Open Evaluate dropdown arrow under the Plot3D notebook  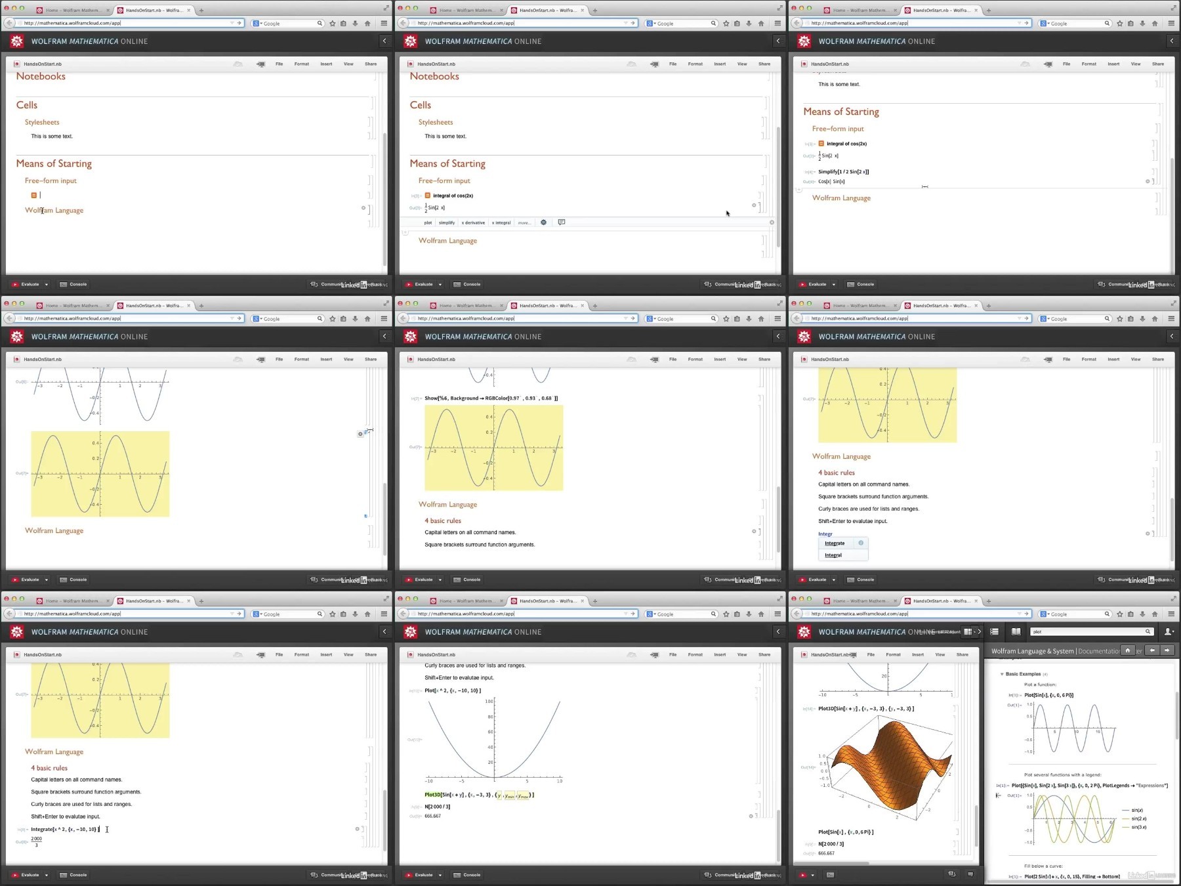click(812, 875)
